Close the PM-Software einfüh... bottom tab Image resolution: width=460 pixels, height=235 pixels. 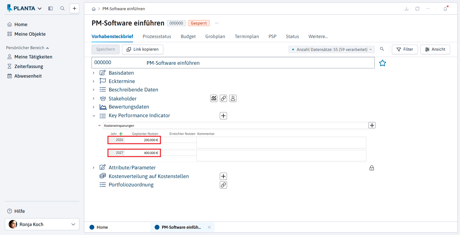coord(209,227)
